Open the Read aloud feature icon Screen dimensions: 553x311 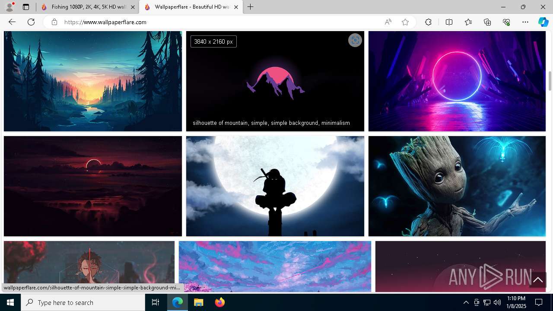pos(388,22)
